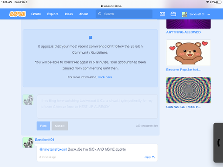The width and height of the screenshot is (223, 167).
Task: Click the comment text area
Action: pos(97,107)
